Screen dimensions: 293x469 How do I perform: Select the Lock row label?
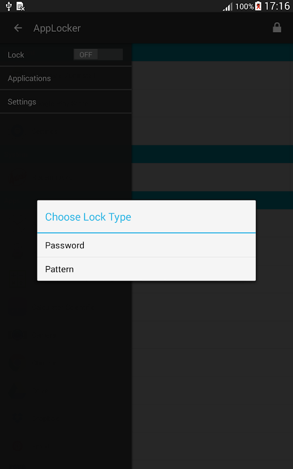[x=16, y=55]
